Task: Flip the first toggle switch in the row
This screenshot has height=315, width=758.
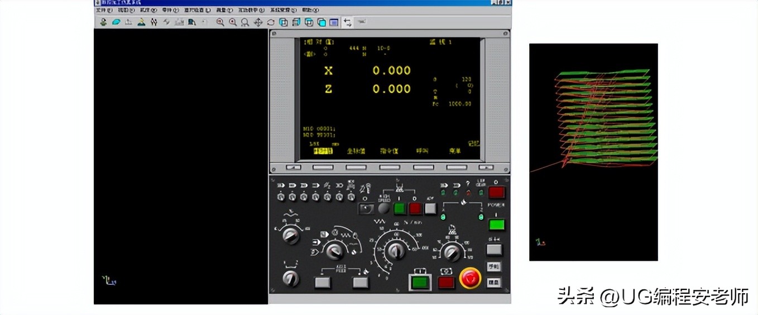Action: point(281,197)
